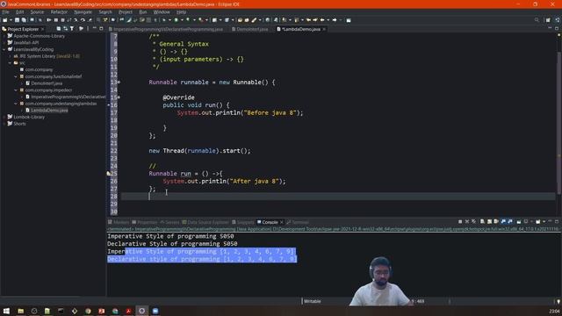The image size is (562, 316).
Task: Toggle Pin Editor icon in toolbar
Action: (x=349, y=20)
